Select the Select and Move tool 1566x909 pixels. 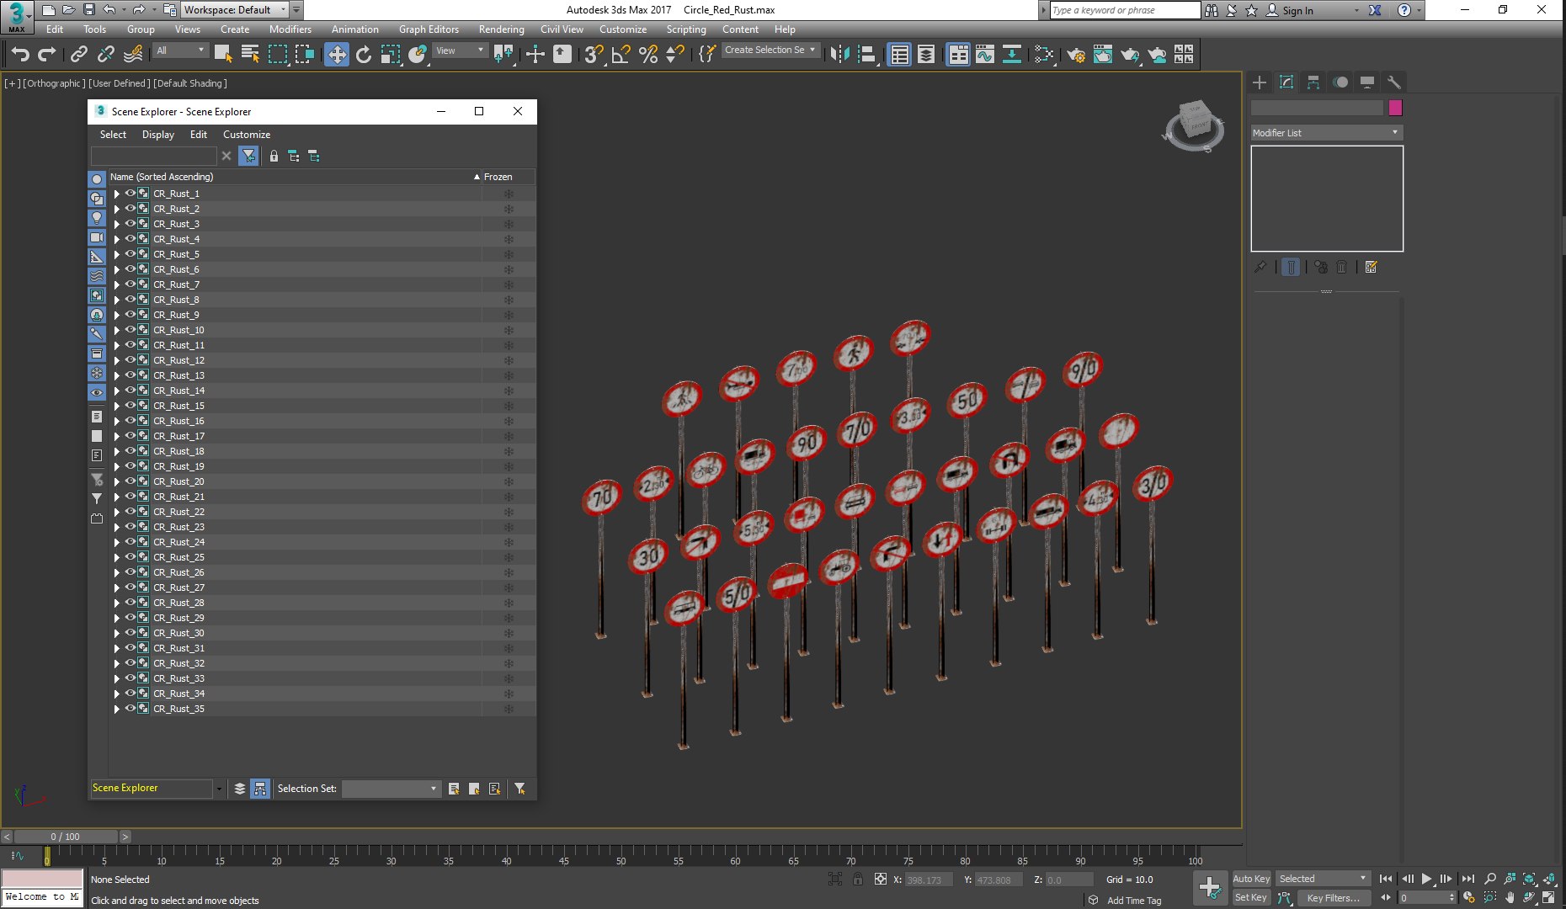click(337, 55)
